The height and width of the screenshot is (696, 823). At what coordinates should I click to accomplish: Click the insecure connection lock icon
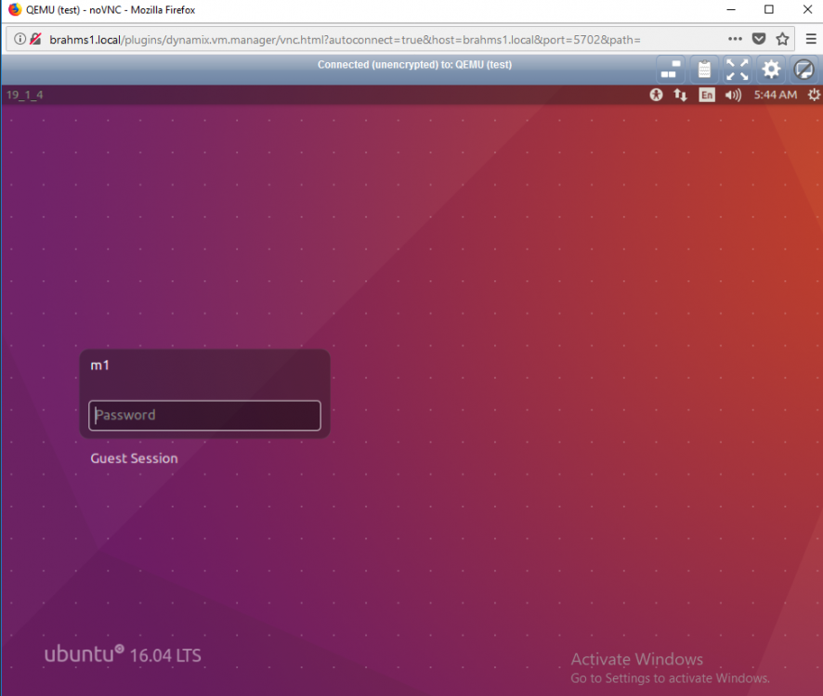click(x=35, y=39)
